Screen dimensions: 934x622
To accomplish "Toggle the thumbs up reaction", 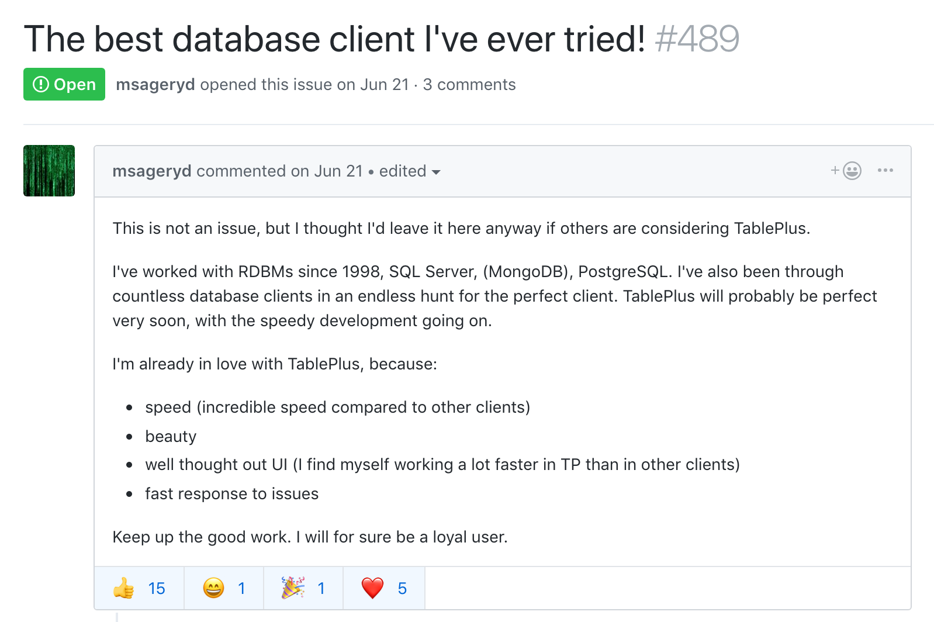I will coord(139,588).
